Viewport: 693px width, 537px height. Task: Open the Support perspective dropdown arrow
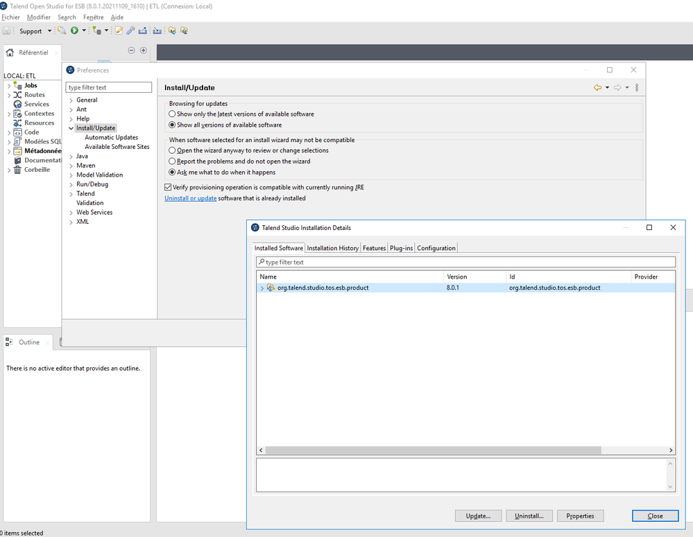point(49,31)
